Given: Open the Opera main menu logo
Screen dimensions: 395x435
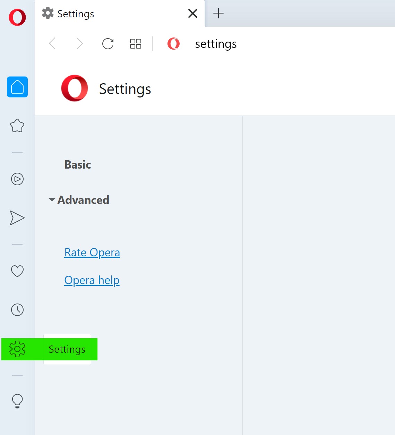Looking at the screenshot, I should click(x=17, y=17).
